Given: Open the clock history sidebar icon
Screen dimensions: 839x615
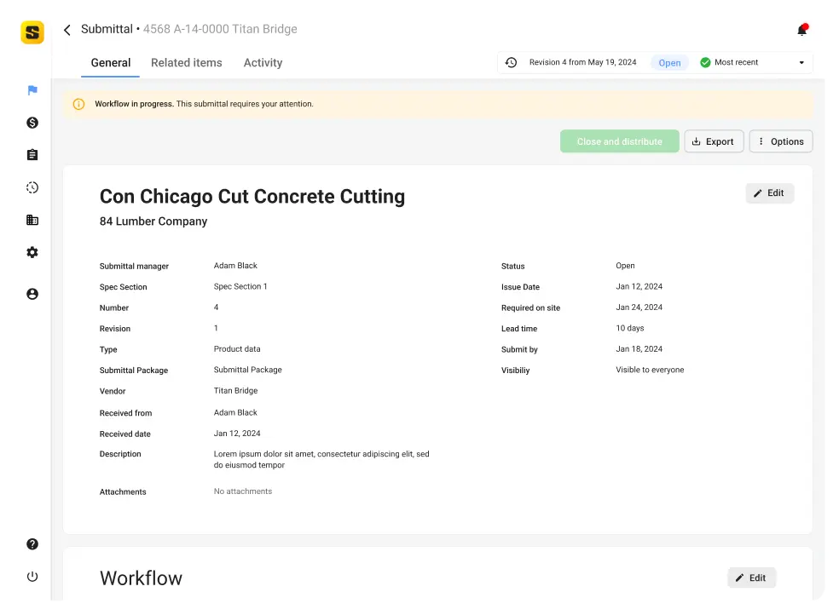Looking at the screenshot, I should [32, 187].
